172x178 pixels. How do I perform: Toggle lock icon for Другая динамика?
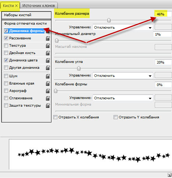click(48, 68)
